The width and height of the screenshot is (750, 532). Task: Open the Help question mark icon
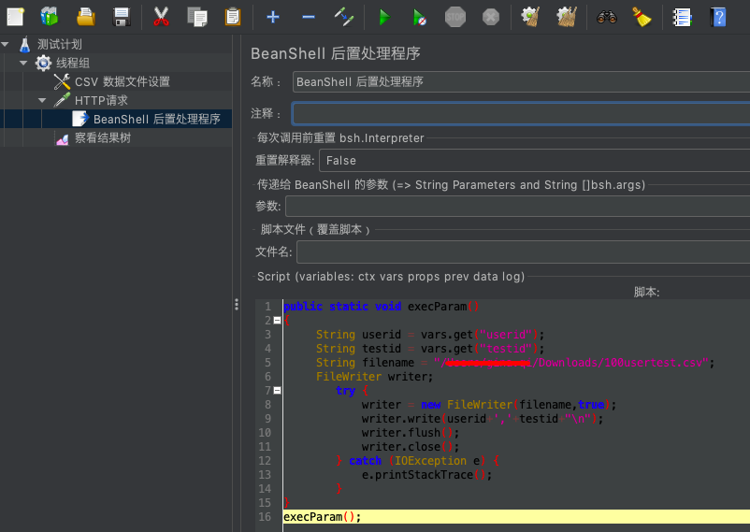click(717, 16)
